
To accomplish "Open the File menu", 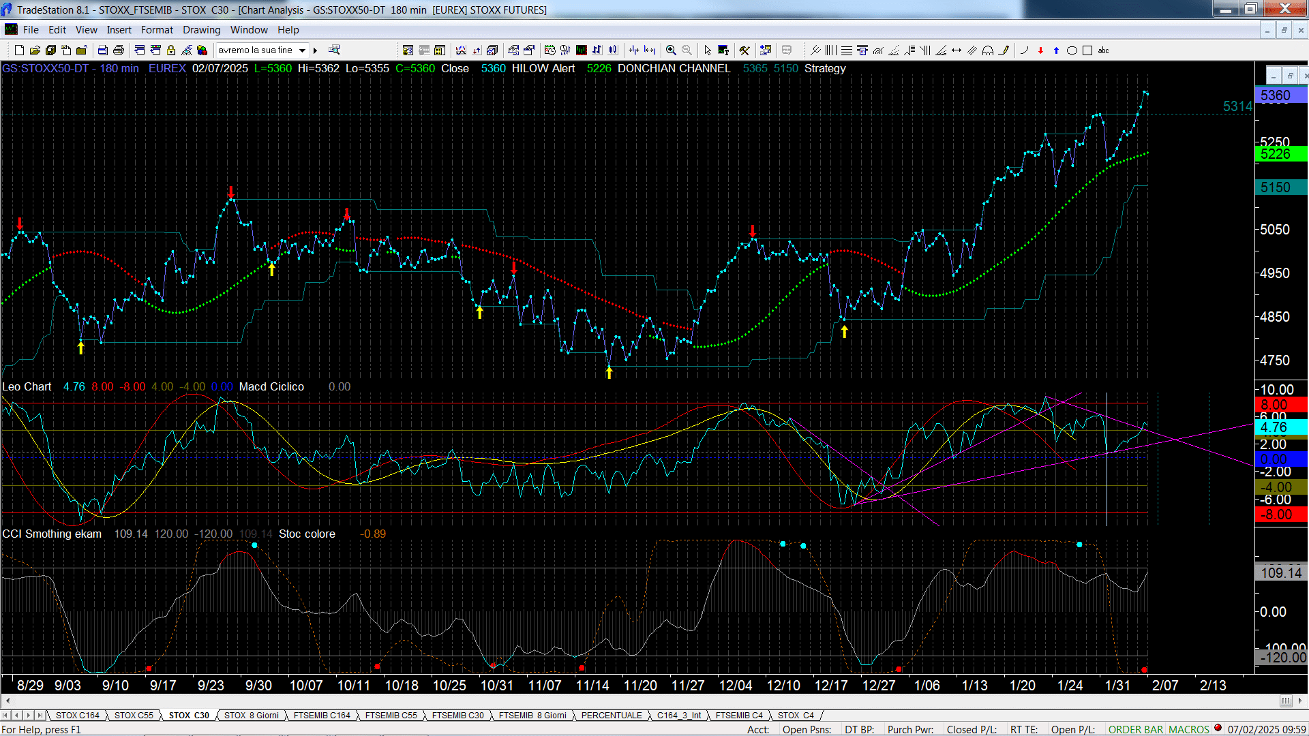I will (x=31, y=30).
